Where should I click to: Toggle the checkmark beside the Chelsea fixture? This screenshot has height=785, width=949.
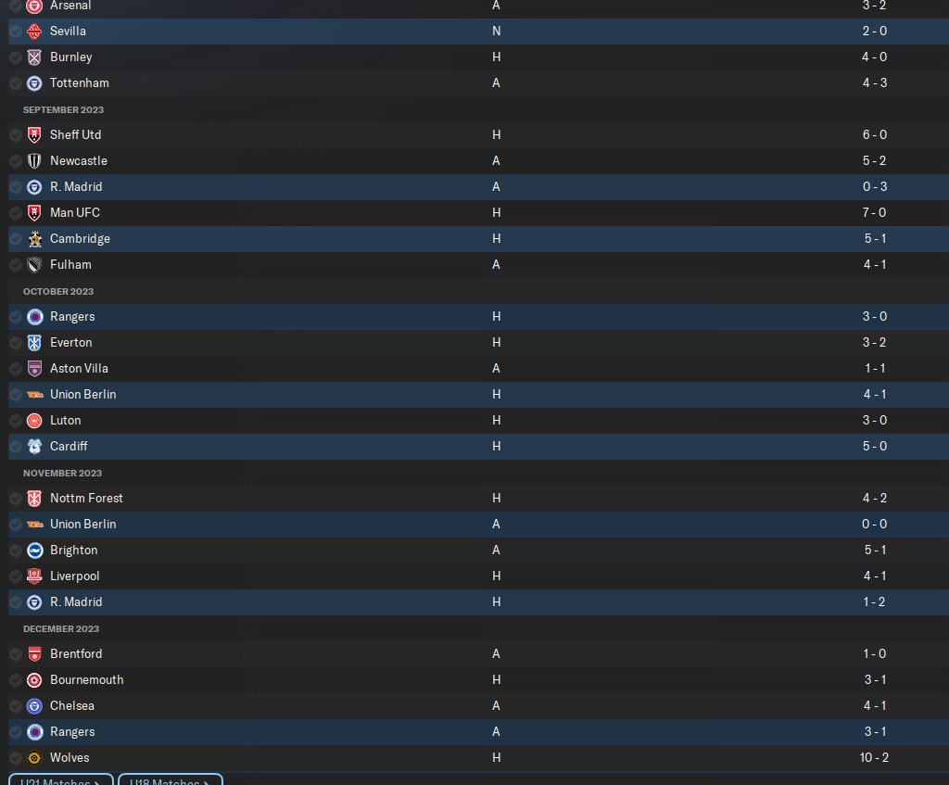[16, 706]
